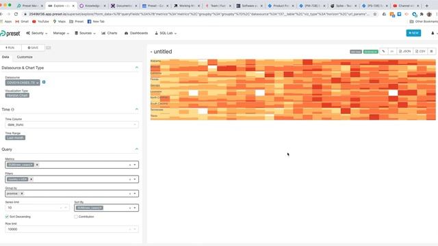The image size is (438, 246).
Task: Click the RUN button
Action: click(x=10, y=48)
